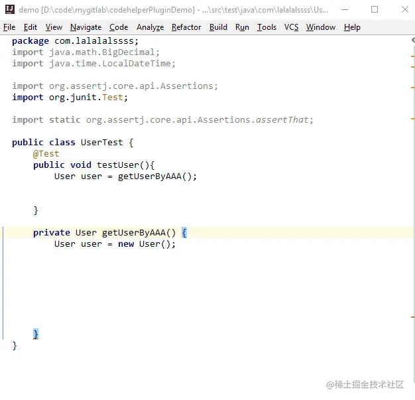Open the Run menu
This screenshot has height=400, width=415.
coord(242,27)
